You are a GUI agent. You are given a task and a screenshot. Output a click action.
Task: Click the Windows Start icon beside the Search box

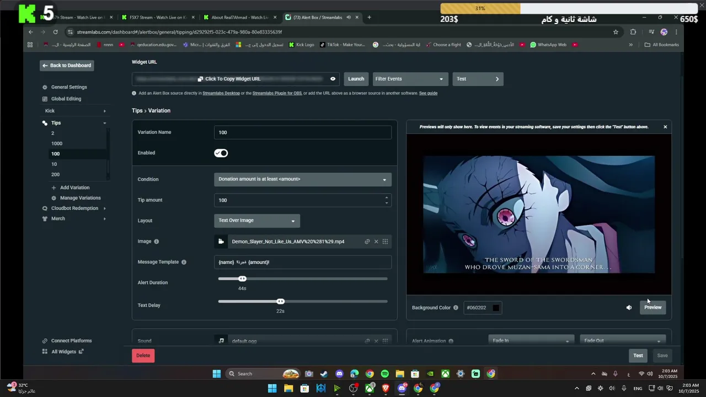(x=217, y=374)
